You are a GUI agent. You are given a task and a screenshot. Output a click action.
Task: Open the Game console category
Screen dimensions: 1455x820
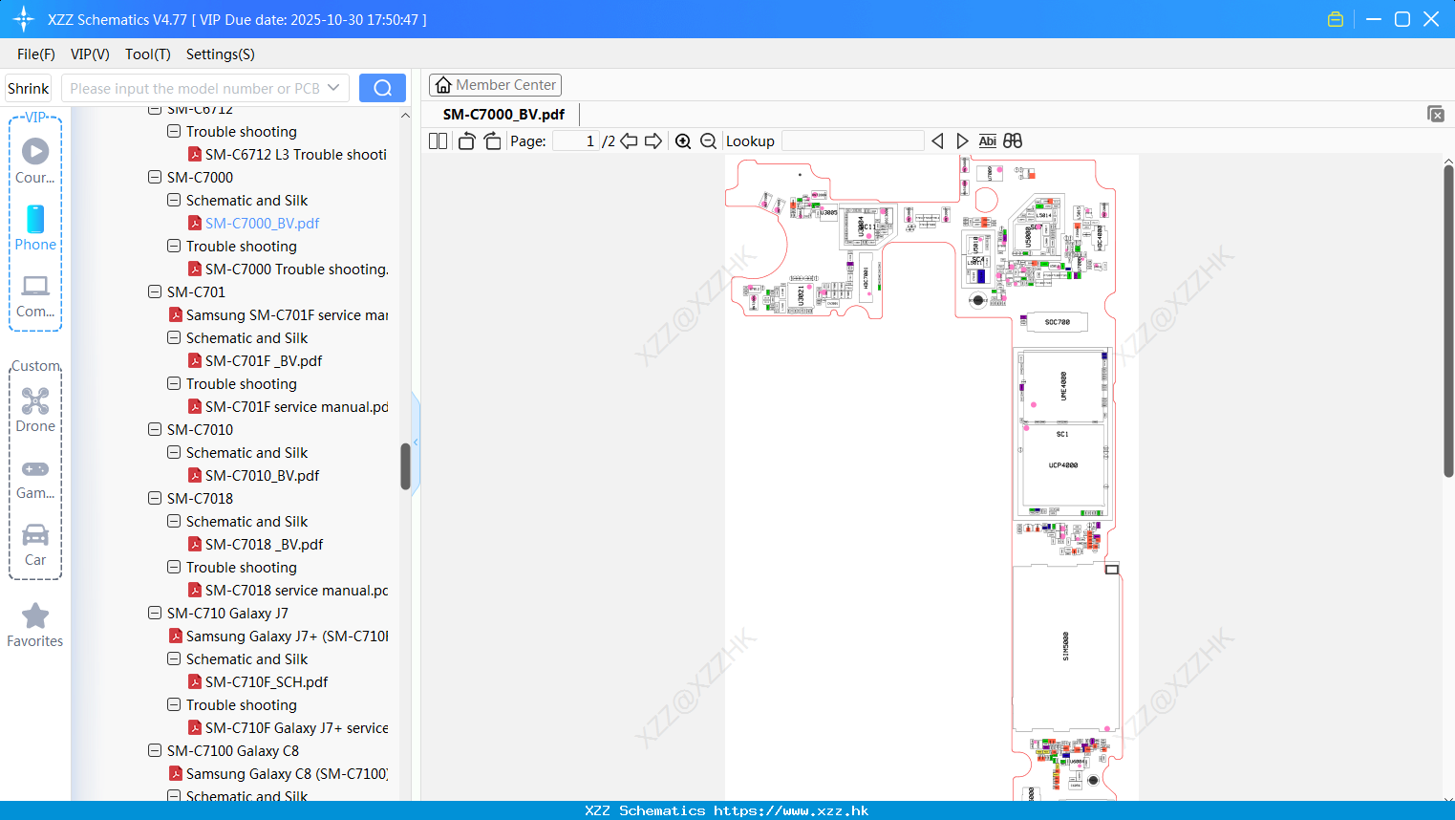[x=35, y=478]
